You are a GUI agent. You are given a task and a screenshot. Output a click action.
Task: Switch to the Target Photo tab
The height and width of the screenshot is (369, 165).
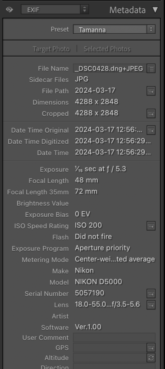(x=51, y=49)
